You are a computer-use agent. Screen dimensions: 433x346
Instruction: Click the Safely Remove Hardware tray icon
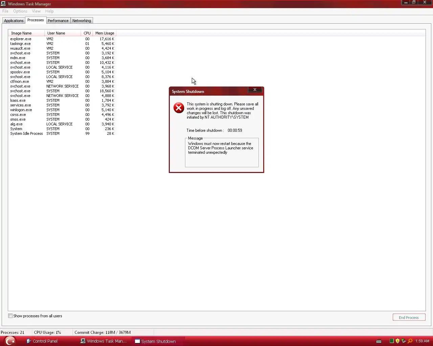coord(404,341)
